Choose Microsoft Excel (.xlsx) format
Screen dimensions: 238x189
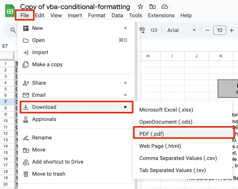coord(166,110)
